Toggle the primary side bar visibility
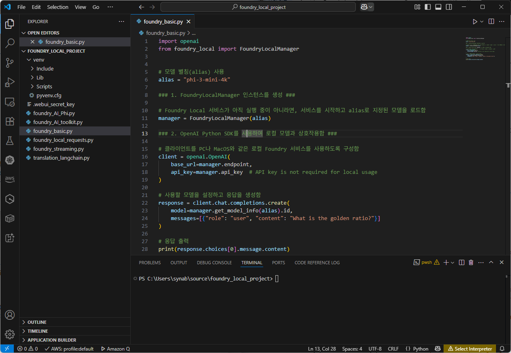Viewport: 511px width, 353px height. click(428, 7)
